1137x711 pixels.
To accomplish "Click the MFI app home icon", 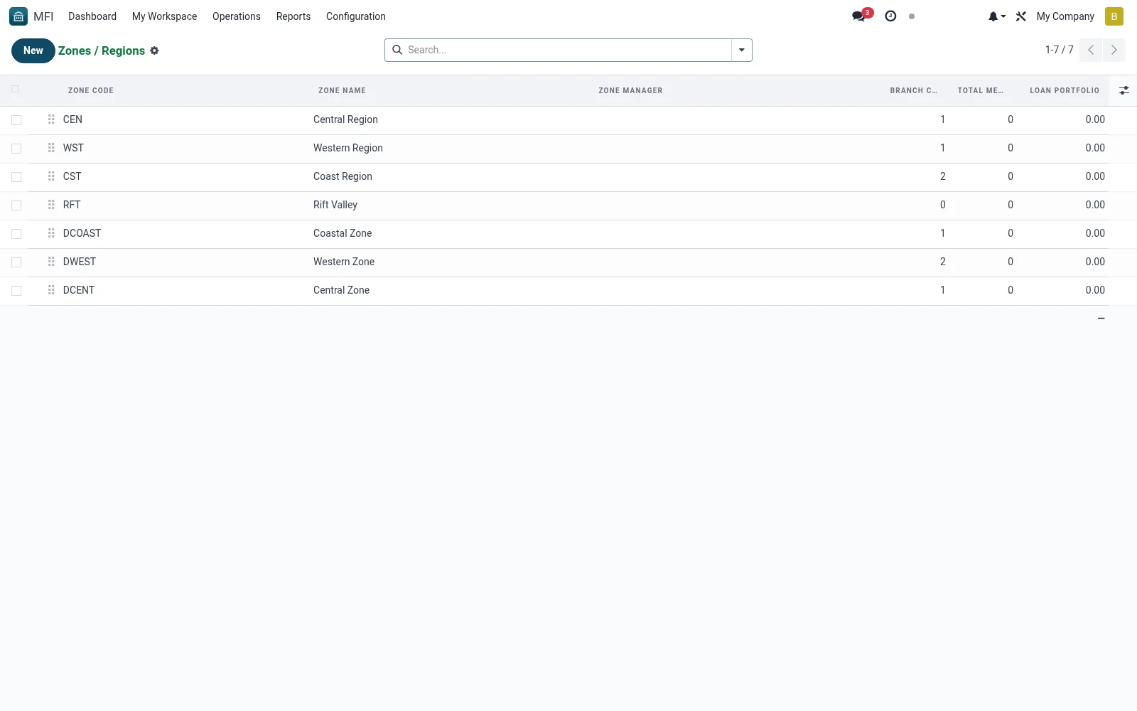I will coord(18,16).
